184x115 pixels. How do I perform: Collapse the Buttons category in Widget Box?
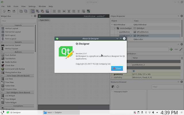coord(2,52)
